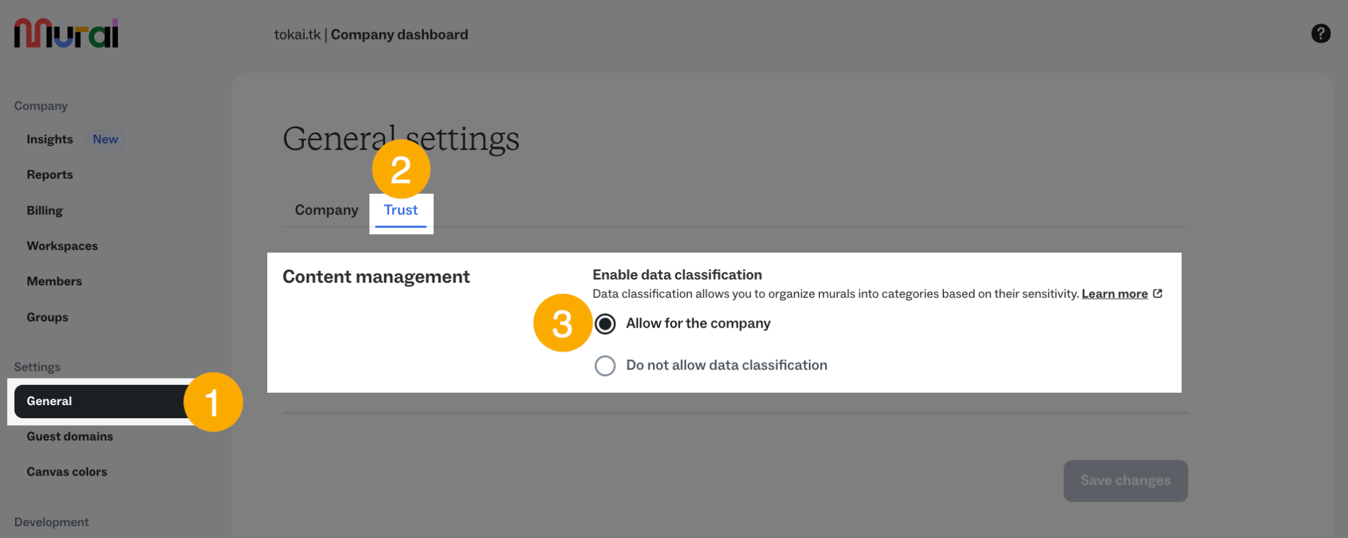Click the Save changes button
This screenshot has height=538, width=1348.
click(1126, 481)
